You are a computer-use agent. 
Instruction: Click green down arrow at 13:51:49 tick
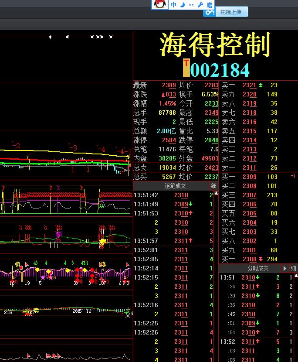pyautogui.click(x=190, y=204)
